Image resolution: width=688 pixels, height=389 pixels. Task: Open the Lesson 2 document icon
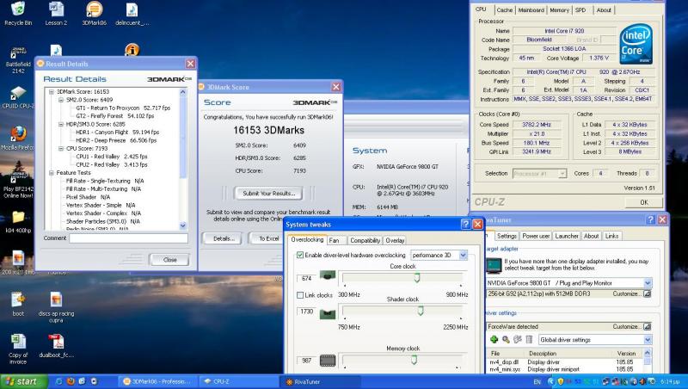click(56, 9)
